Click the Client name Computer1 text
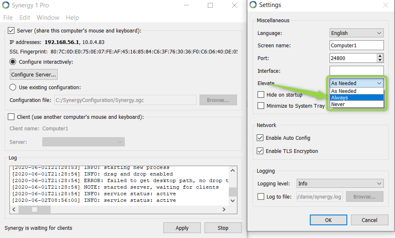Viewport: 395px width, 238px height. pos(55,129)
